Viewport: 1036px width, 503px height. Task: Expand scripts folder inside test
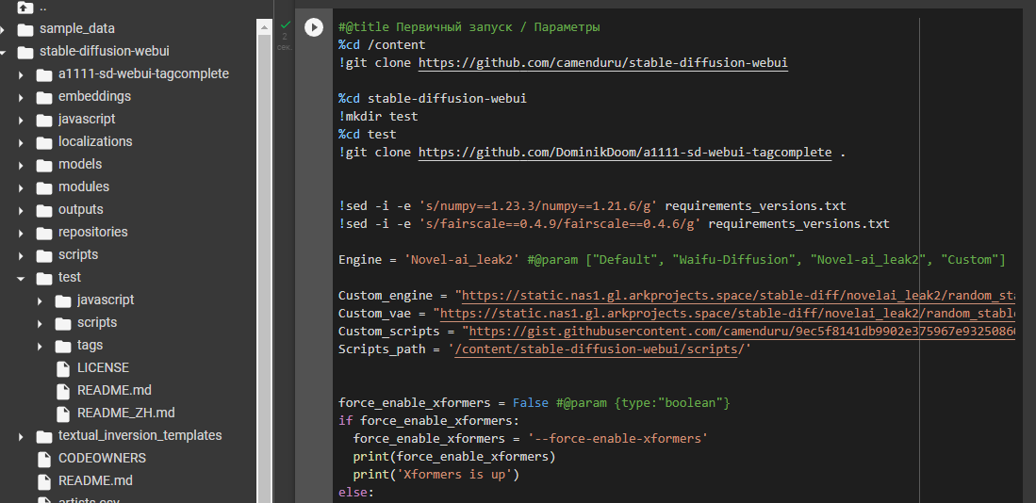(x=40, y=323)
